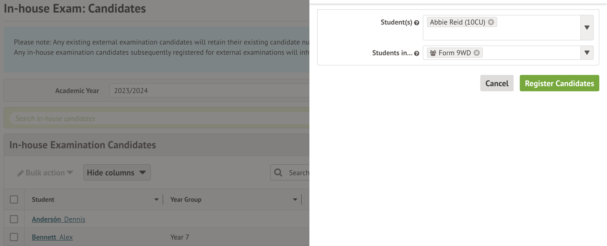607x246 pixels.
Task: Tick the Bennett Alex row checkbox
Action: [14, 237]
